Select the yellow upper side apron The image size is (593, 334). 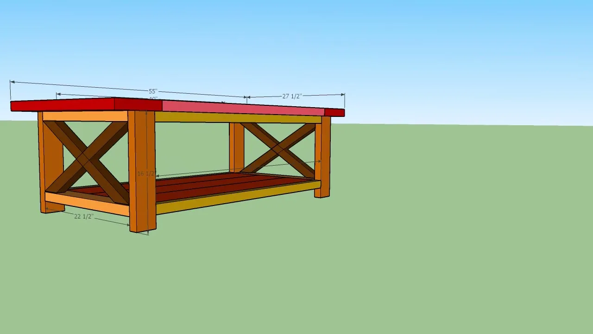[238, 118]
